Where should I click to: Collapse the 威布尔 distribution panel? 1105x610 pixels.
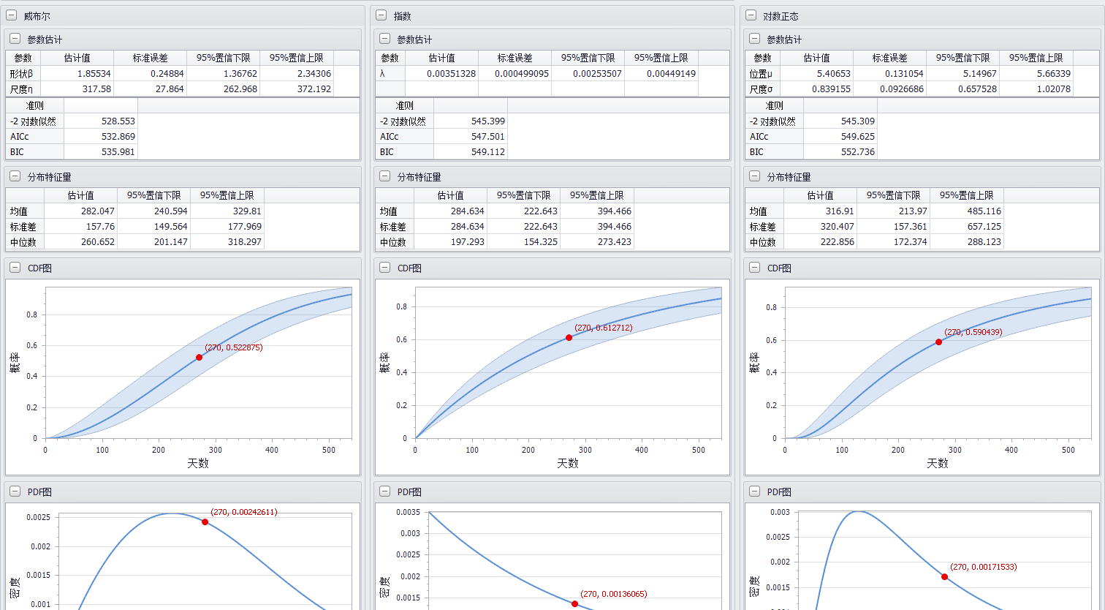click(11, 16)
